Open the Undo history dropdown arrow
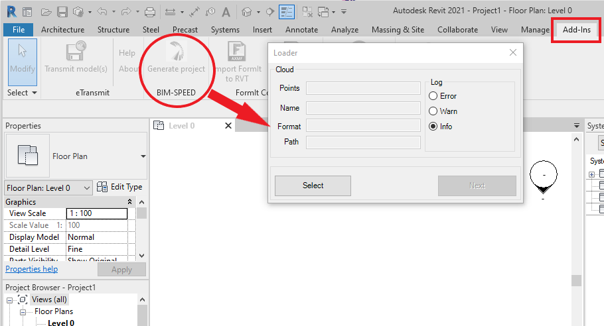604x326 pixels. point(113,13)
